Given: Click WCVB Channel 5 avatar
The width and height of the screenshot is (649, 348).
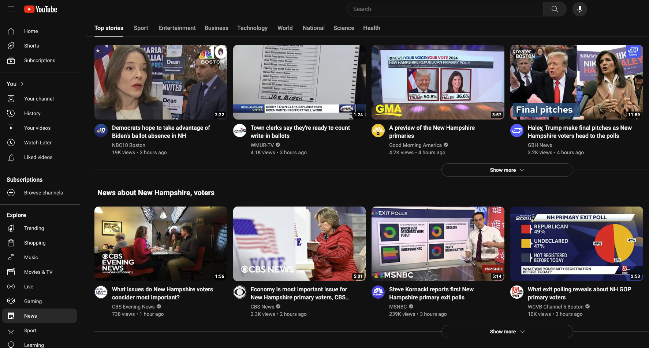Looking at the screenshot, I should pyautogui.click(x=517, y=292).
